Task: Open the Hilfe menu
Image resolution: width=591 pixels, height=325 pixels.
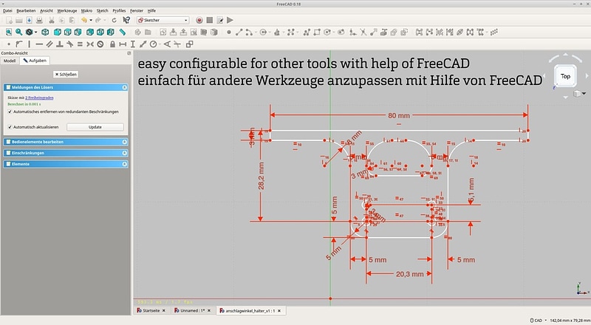Action: click(x=151, y=10)
